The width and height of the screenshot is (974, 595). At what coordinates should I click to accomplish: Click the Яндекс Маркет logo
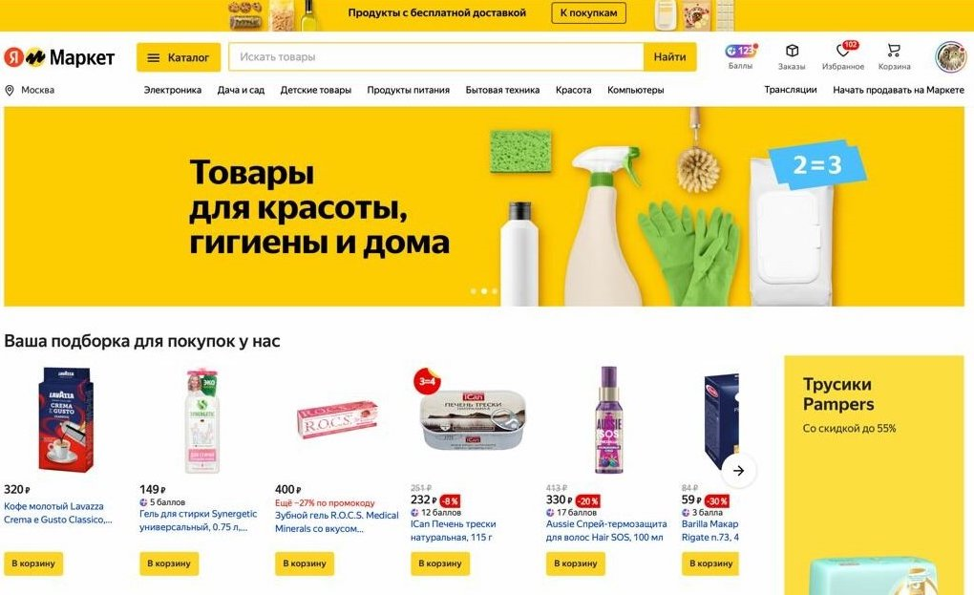tap(59, 57)
